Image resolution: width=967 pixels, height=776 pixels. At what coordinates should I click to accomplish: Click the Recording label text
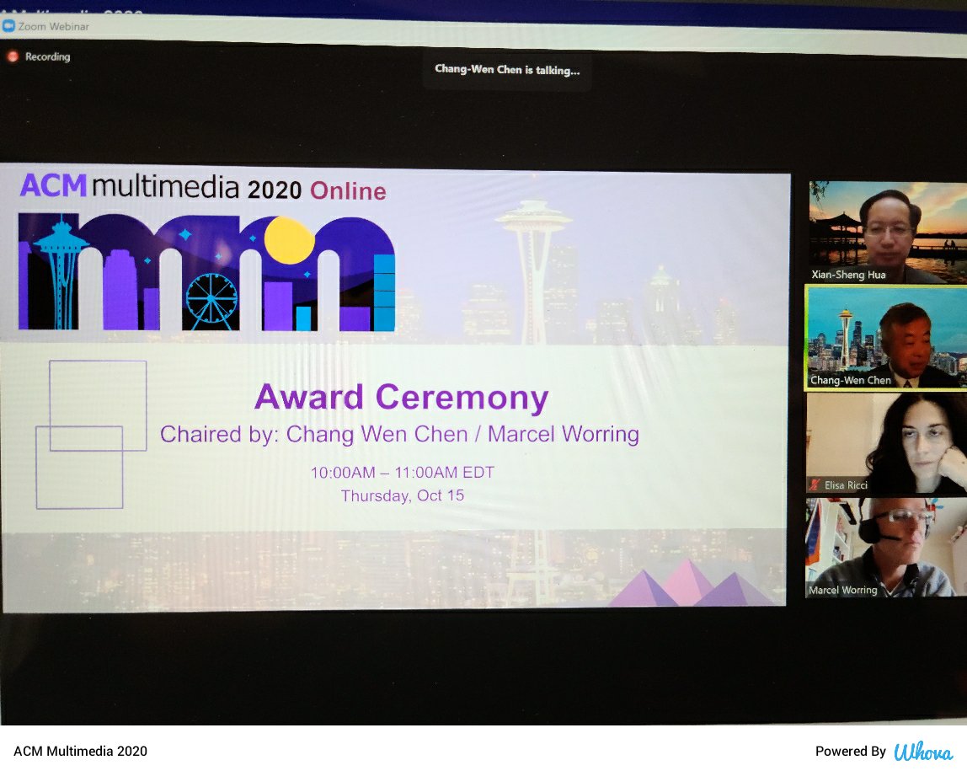(x=47, y=56)
